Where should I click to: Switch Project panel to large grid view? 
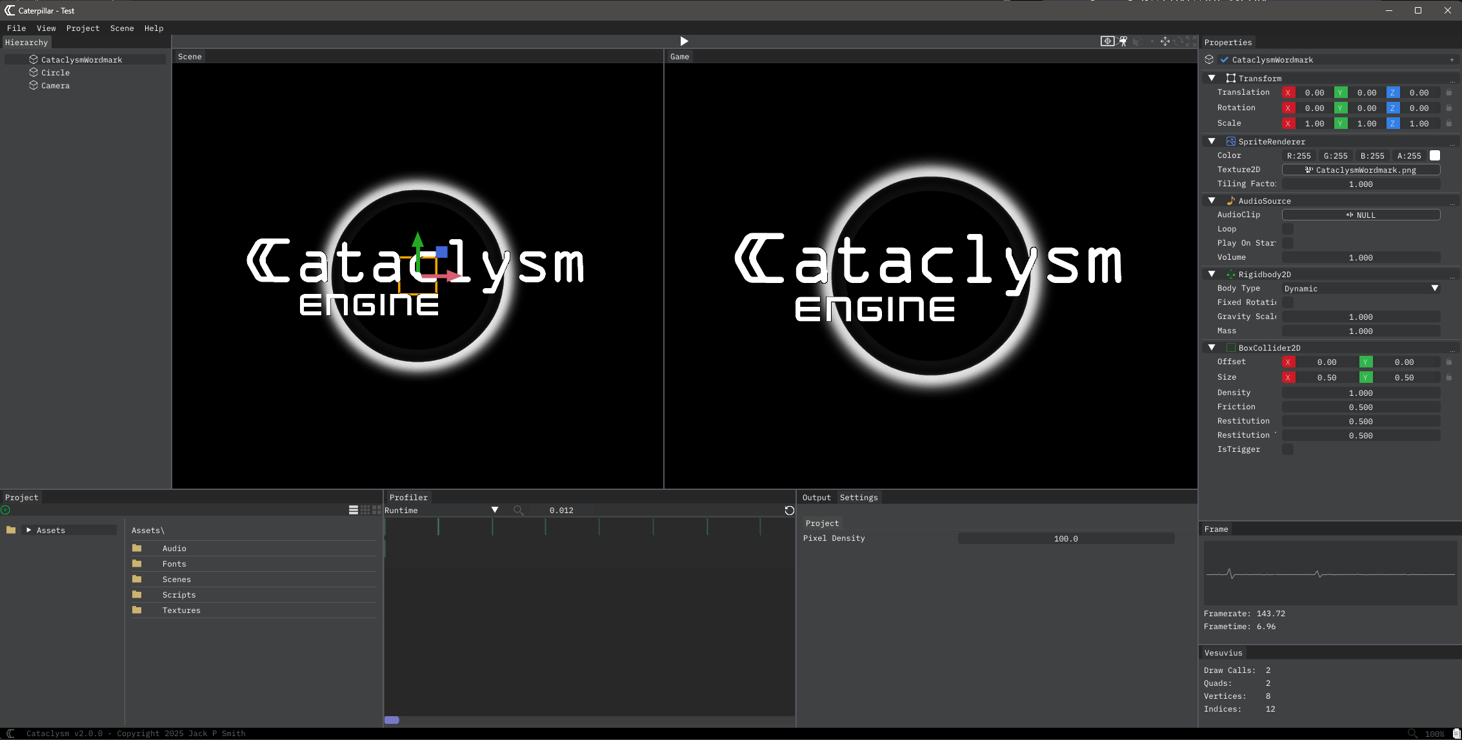coord(377,510)
